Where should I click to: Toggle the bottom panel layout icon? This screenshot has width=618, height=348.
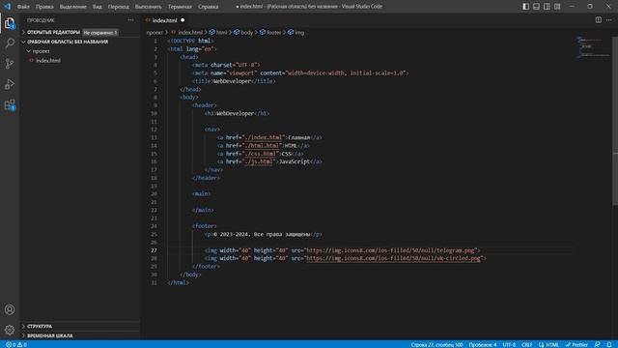537,7
